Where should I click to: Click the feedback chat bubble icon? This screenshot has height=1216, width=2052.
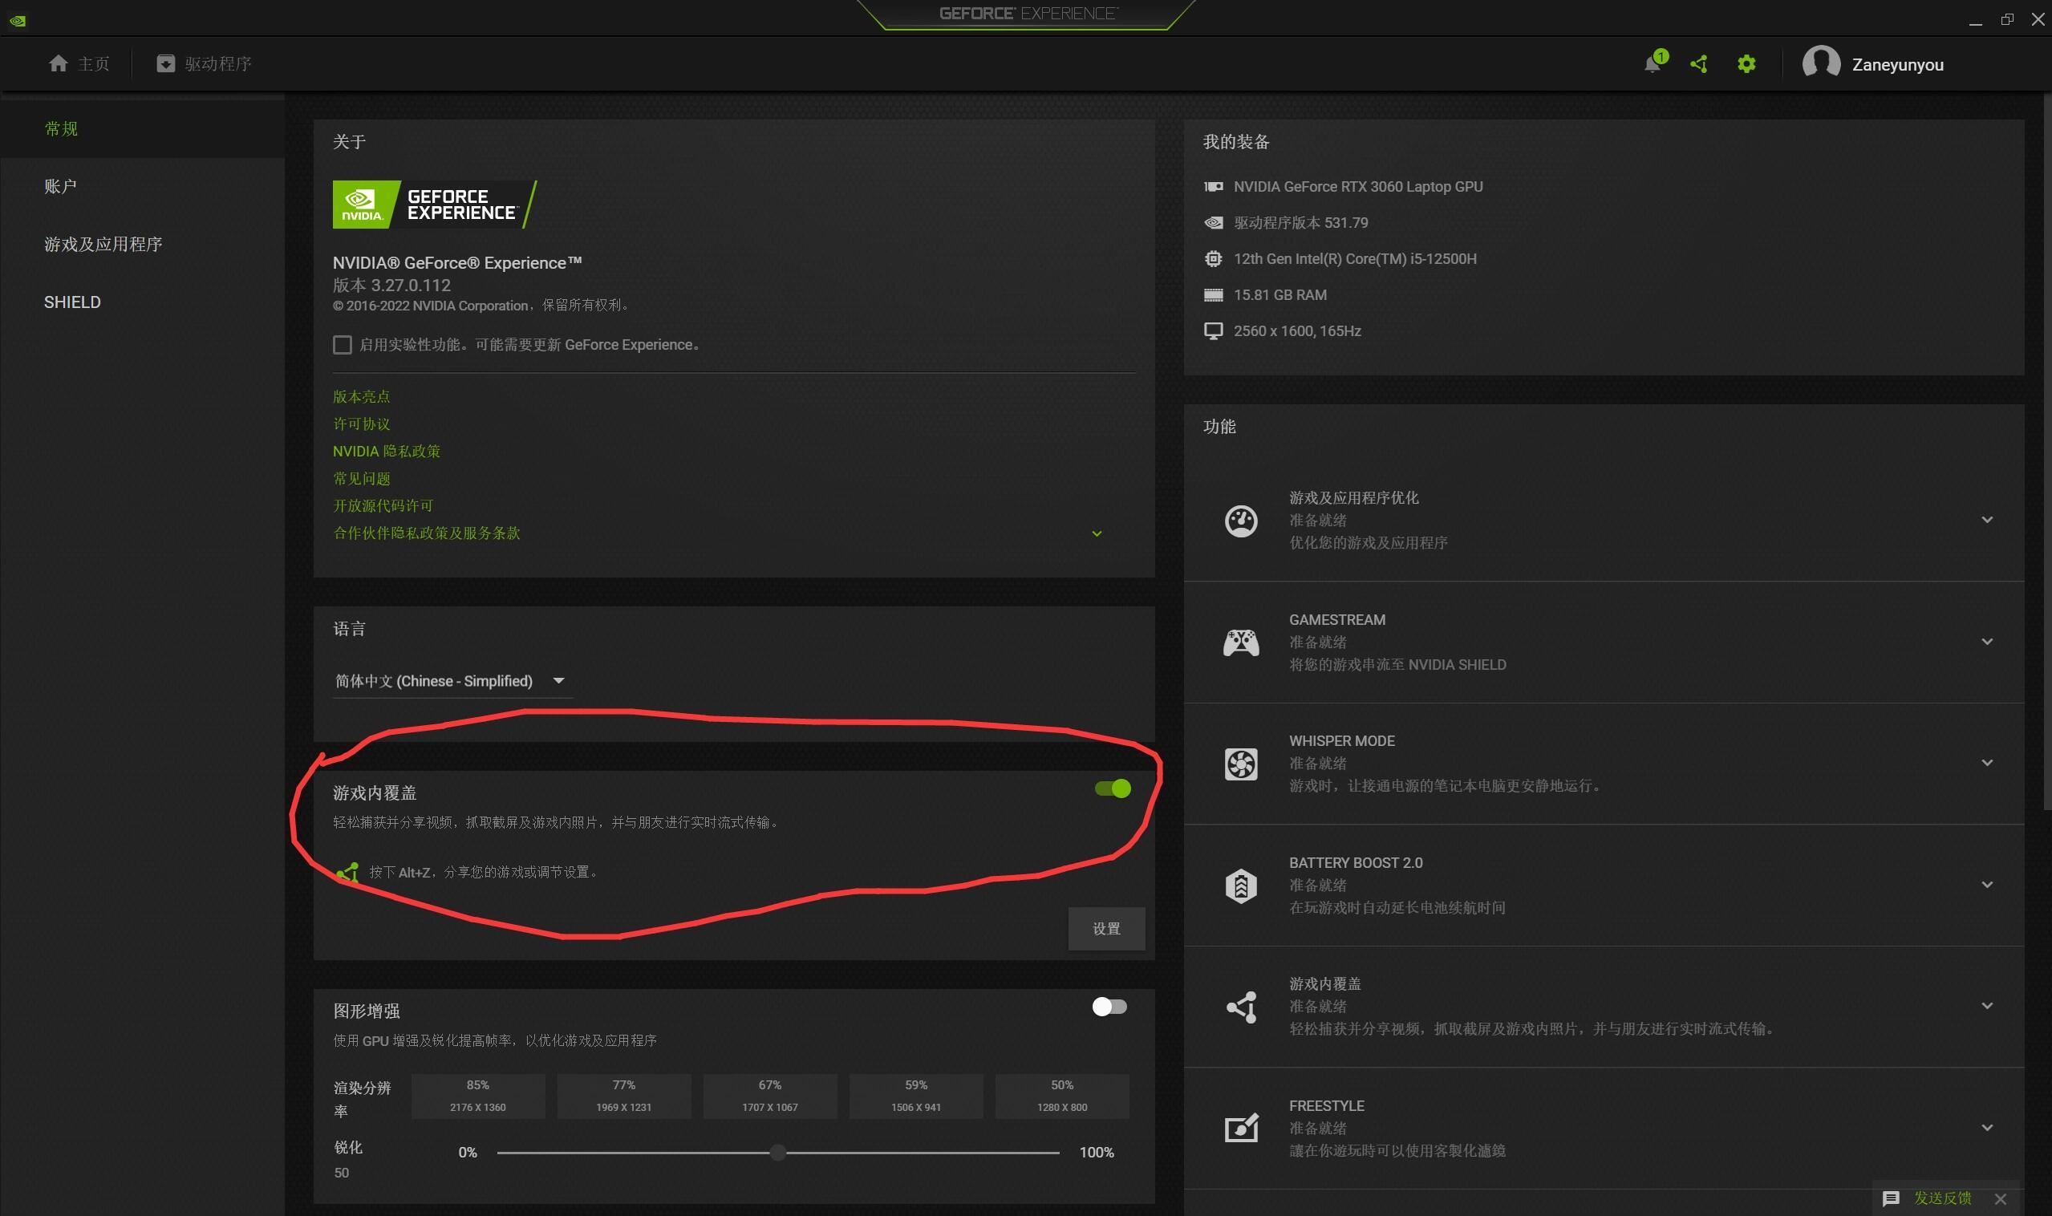coord(1891,1199)
